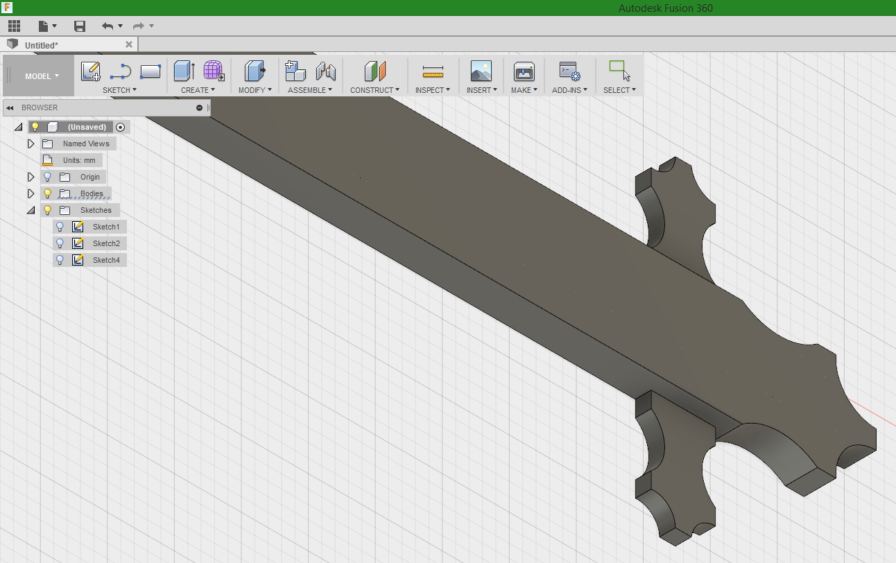Click the component icon beside (Unsaved)

[x=52, y=127]
